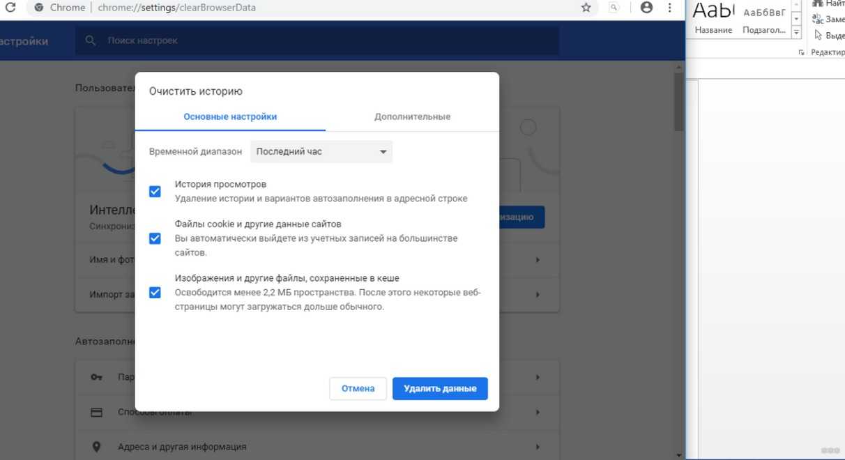Expand the Импорт row arrow
The image size is (845, 460).
point(538,295)
